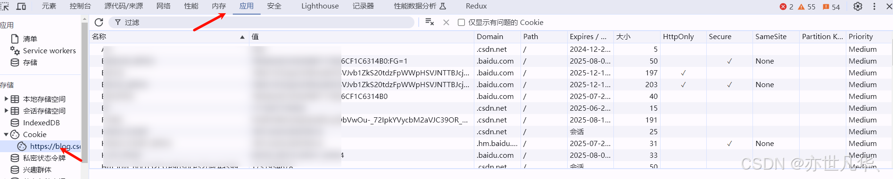Click the size value 15 cell
The height and width of the screenshot is (179, 893).
637,108
